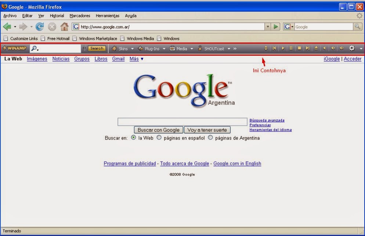Click the Eject icon on the Winamp toolbar
Screen dimensions: 365x236
(x=316, y=48)
